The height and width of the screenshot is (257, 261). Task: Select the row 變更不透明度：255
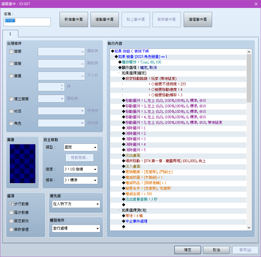pyautogui.click(x=178, y=84)
